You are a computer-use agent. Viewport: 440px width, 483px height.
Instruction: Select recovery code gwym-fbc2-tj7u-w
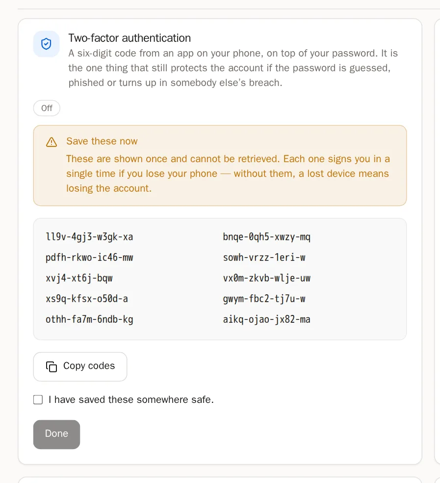coord(264,299)
